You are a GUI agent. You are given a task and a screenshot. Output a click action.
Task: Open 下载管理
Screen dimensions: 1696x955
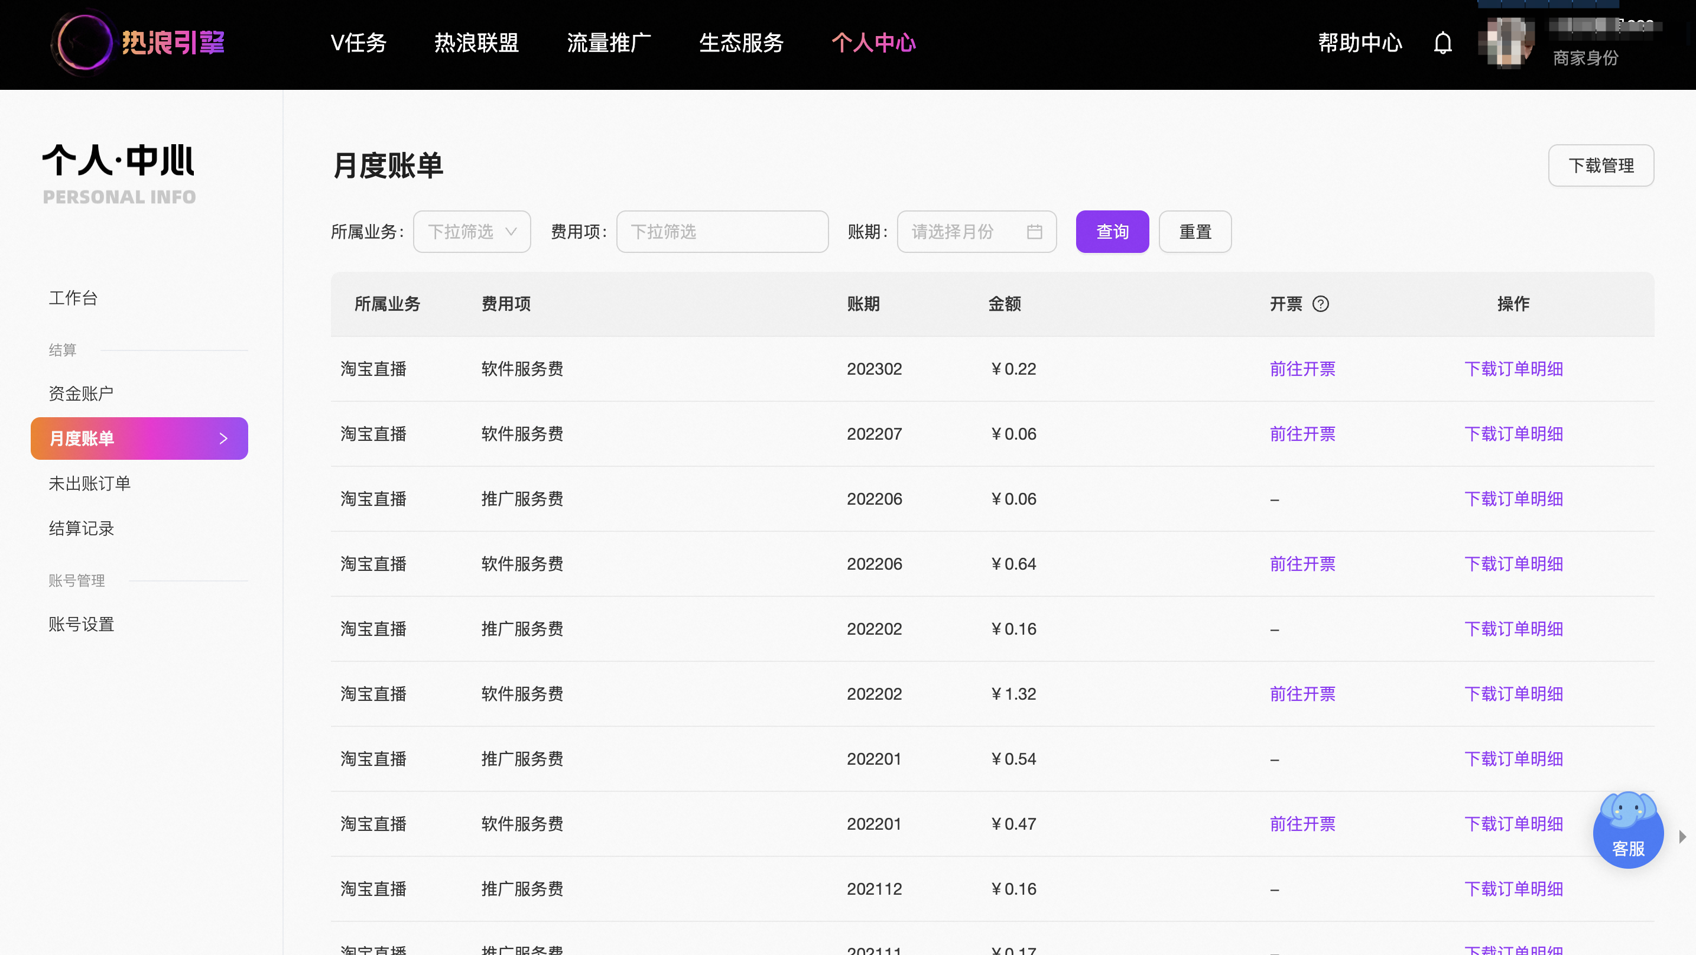coord(1600,165)
